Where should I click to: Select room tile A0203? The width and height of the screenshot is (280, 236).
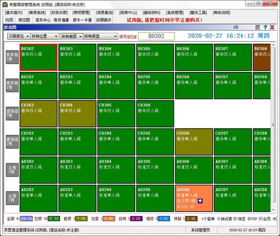click(77, 198)
